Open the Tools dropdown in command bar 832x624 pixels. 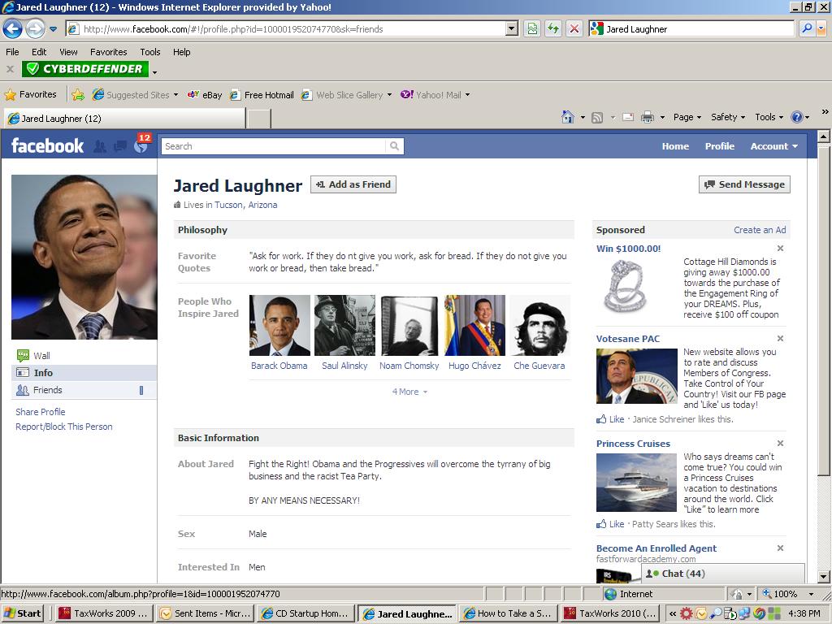pyautogui.click(x=769, y=117)
